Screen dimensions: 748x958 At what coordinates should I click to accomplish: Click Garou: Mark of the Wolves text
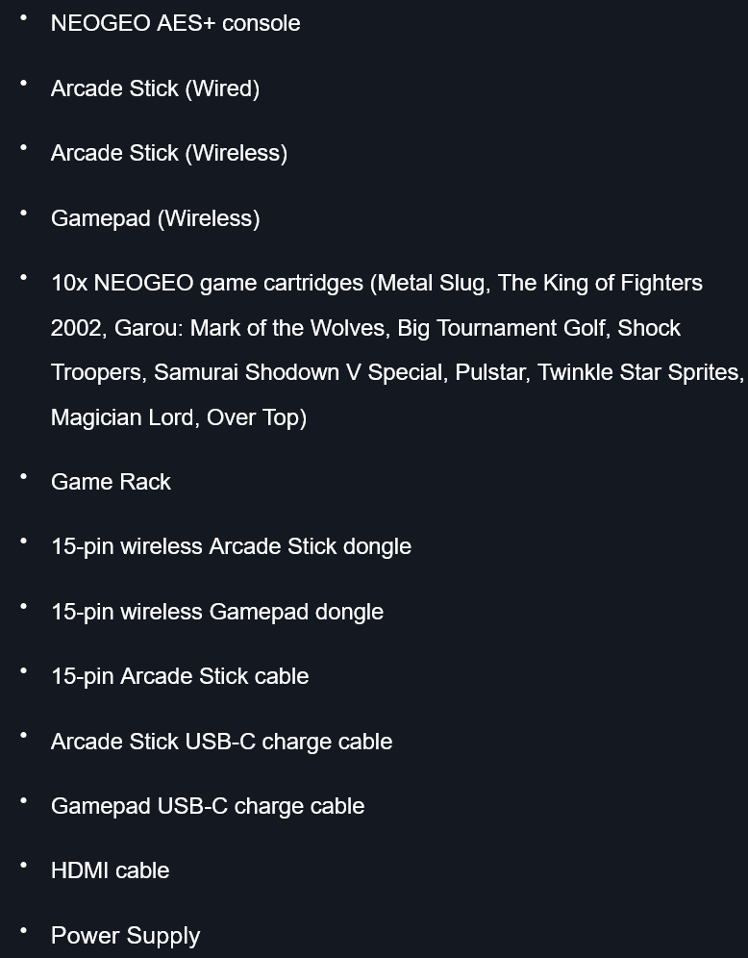[x=250, y=328]
